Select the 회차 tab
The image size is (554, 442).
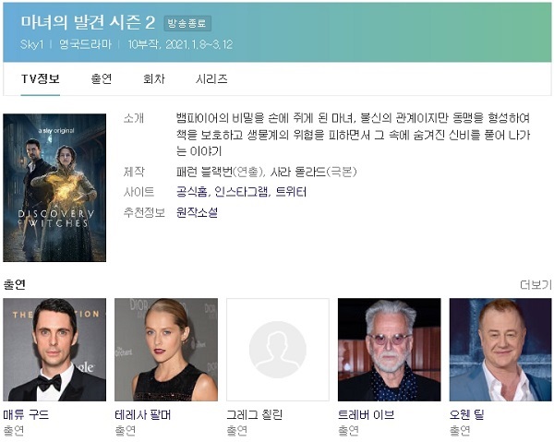coord(153,79)
